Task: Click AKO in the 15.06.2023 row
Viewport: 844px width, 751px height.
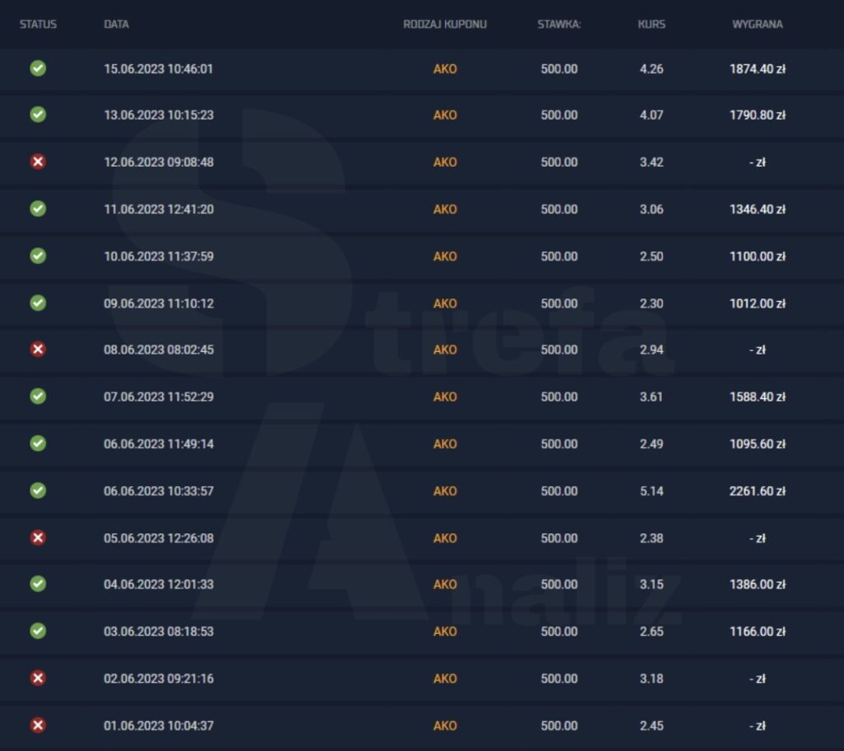Action: click(x=445, y=69)
